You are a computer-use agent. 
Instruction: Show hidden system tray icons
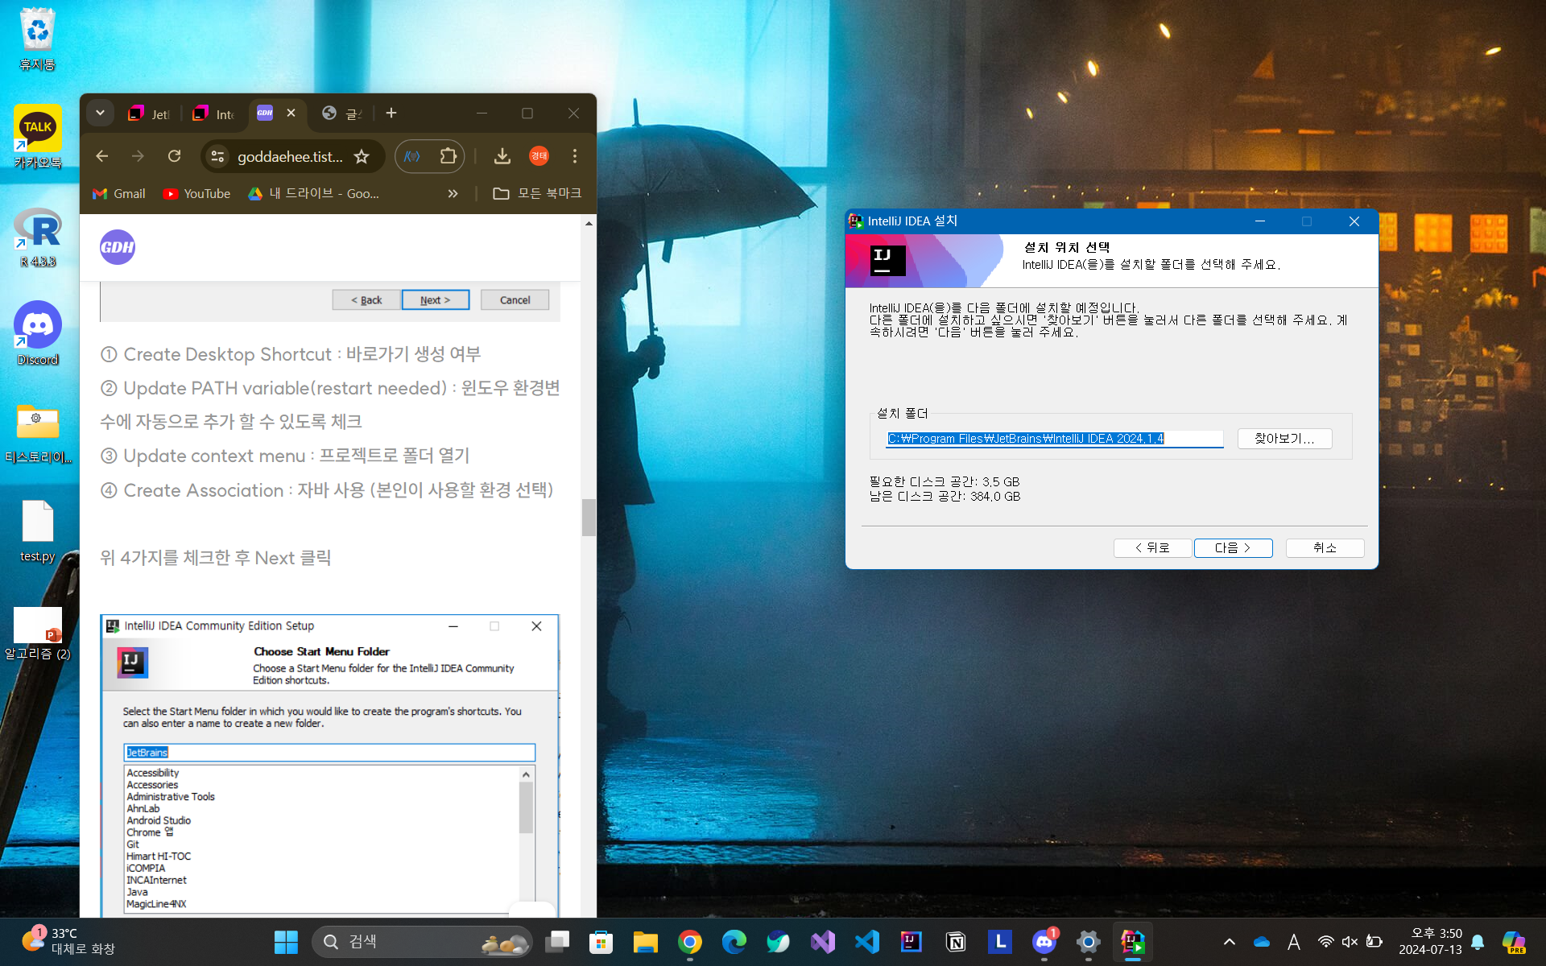(1229, 942)
